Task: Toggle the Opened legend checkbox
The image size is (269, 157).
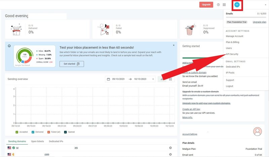Action: pos(65,132)
